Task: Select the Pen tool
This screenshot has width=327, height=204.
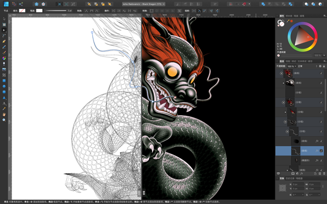Action: pos(4,41)
